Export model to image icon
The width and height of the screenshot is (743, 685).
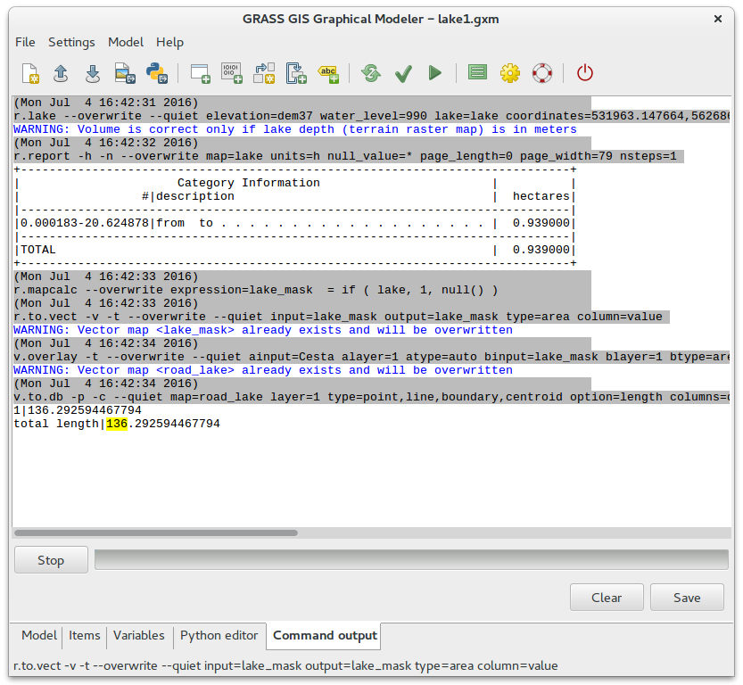click(x=125, y=73)
